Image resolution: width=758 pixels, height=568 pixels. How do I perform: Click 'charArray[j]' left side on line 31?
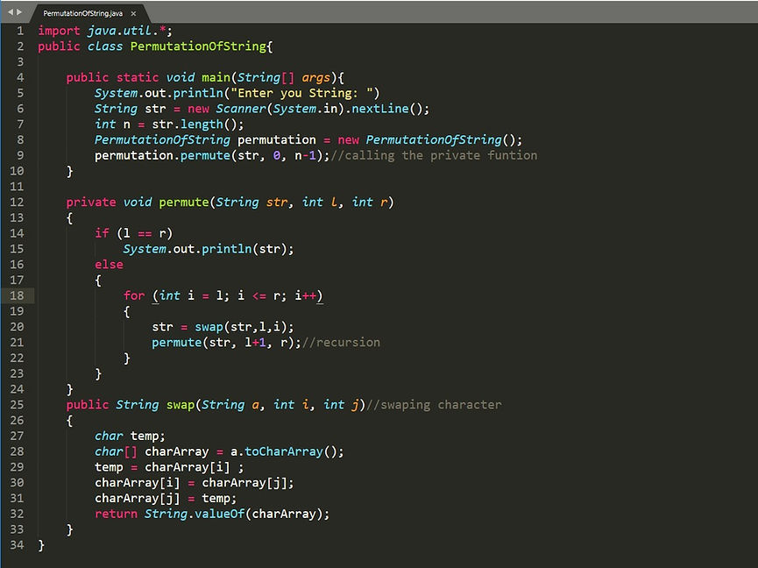(138, 499)
